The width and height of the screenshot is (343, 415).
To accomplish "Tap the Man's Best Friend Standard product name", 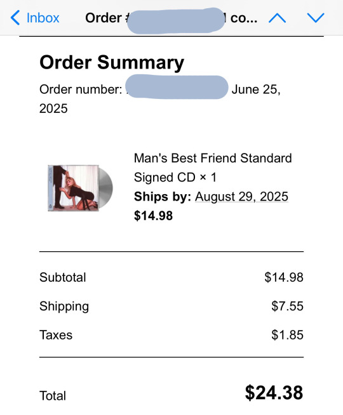I will point(213,158).
